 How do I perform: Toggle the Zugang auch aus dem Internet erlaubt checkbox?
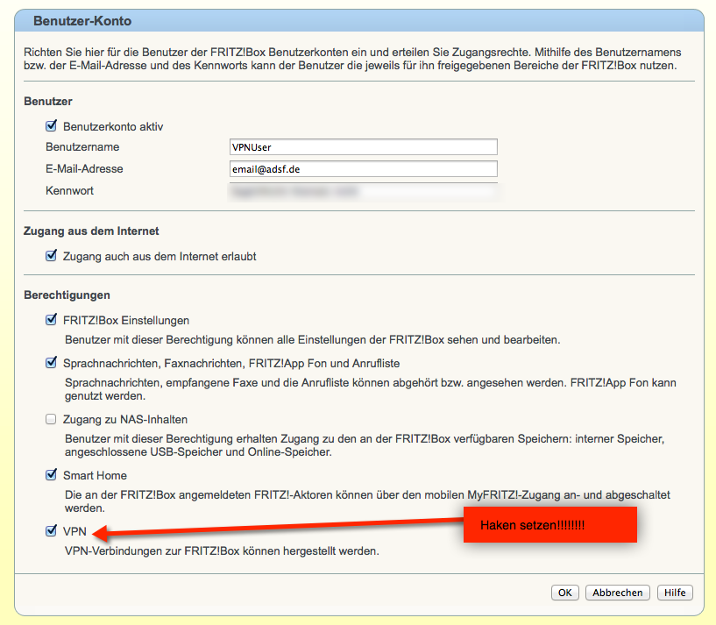point(51,257)
